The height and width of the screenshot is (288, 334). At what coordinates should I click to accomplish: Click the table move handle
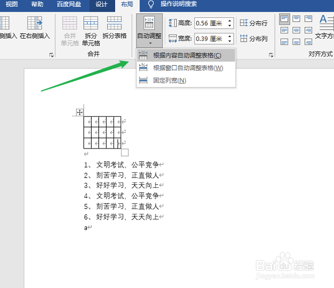[79, 112]
